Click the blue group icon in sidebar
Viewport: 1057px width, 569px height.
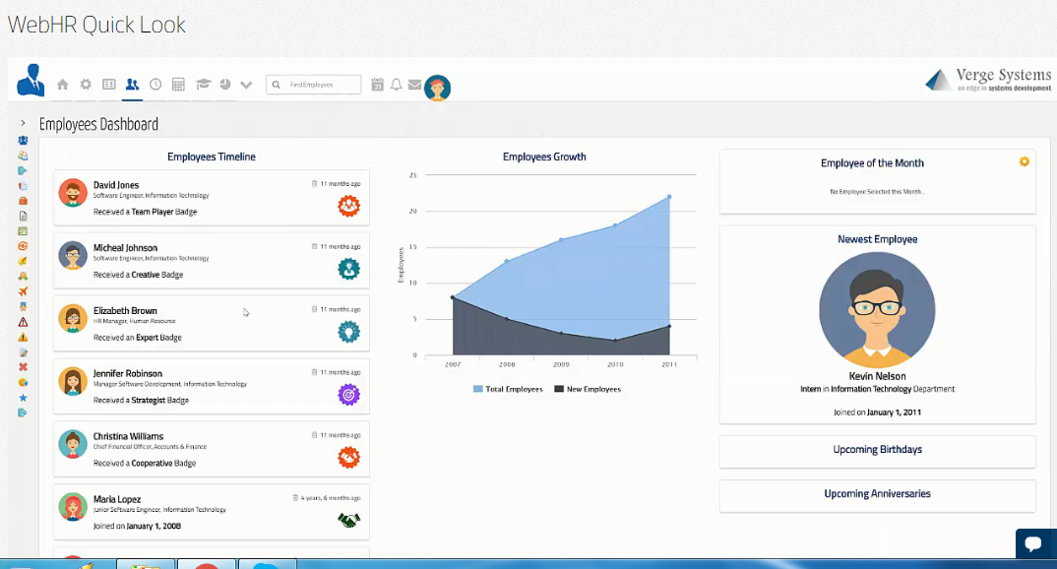click(x=23, y=140)
